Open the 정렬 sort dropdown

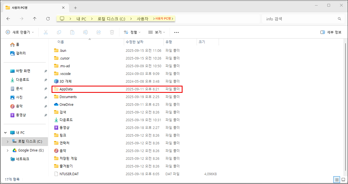(132, 32)
